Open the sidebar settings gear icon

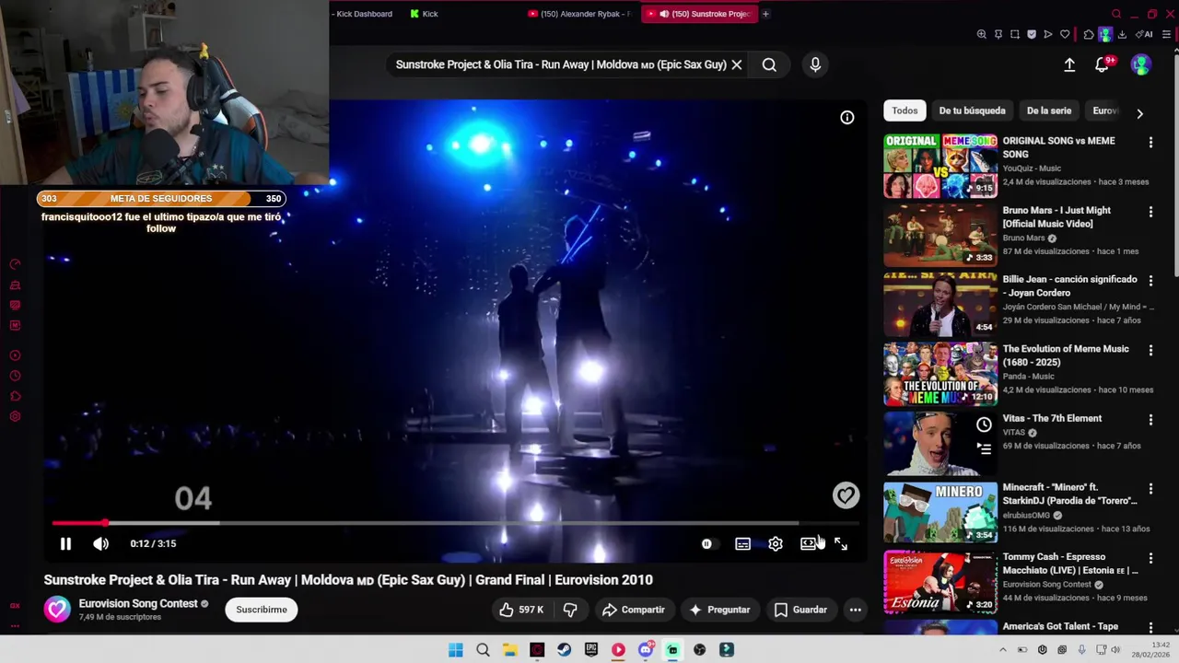[x=15, y=416]
